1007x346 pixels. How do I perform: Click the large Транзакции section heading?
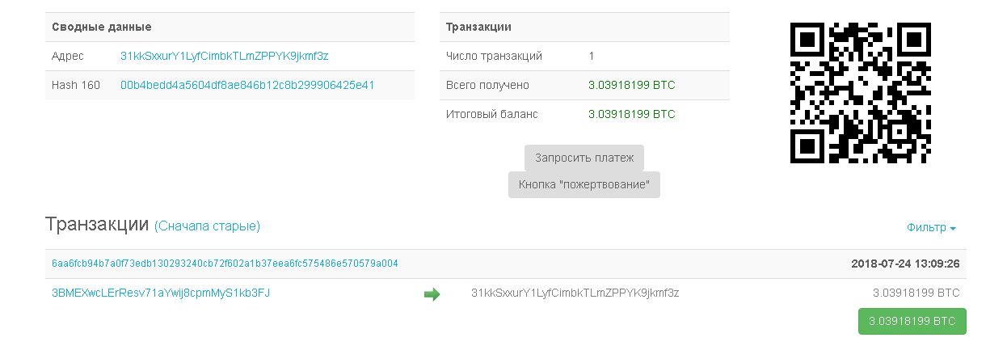97,224
